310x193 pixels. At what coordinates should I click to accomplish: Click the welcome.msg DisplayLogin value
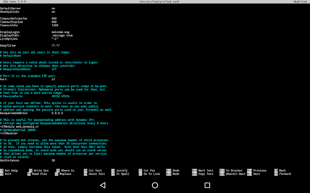pyautogui.click(x=60, y=32)
